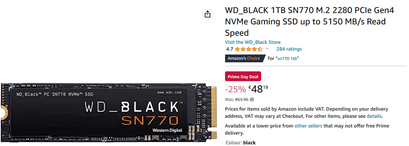
Task: Click the www.wdc.com text on the SSD
Action: [169, 93]
